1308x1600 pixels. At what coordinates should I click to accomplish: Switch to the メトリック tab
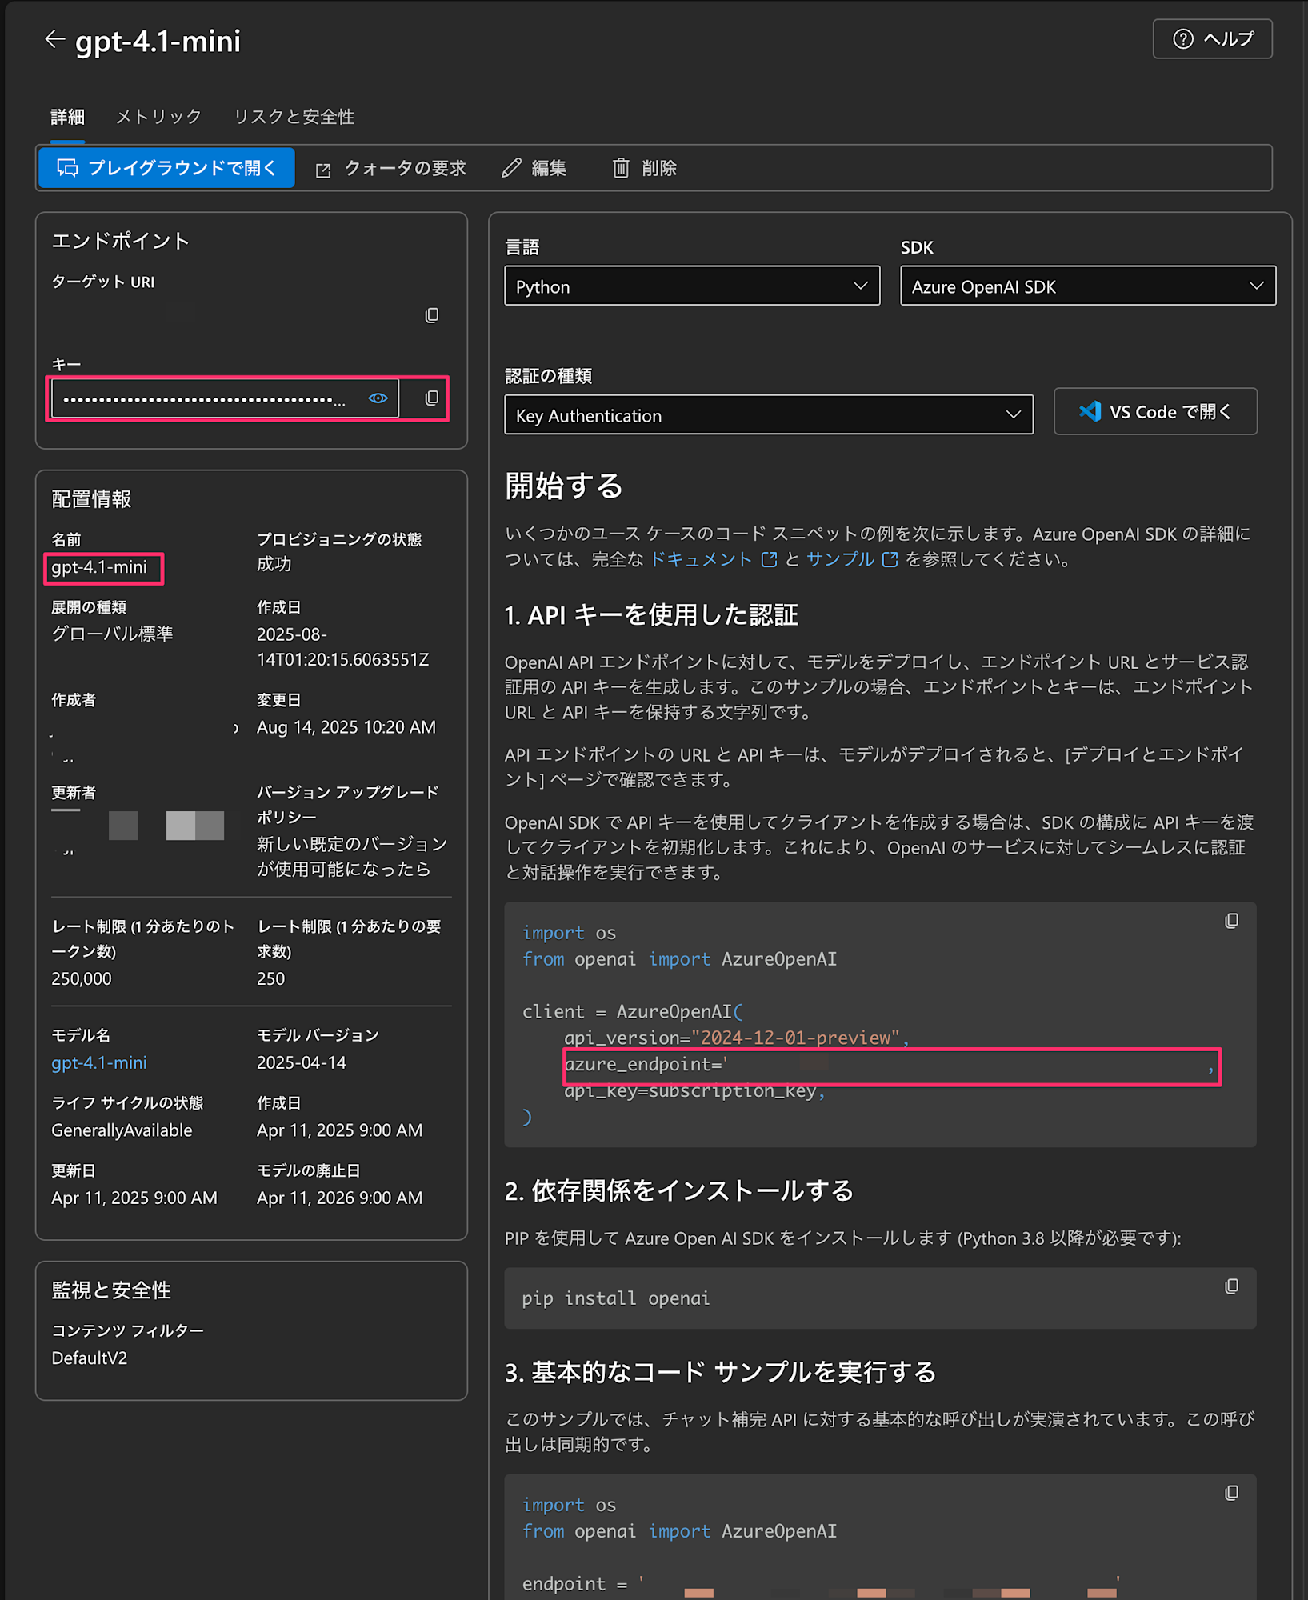tap(158, 117)
